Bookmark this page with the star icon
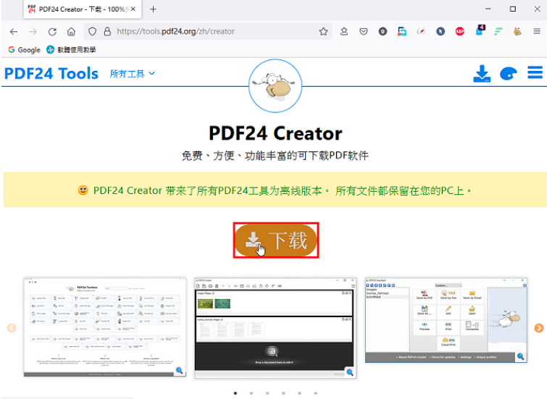Screen dimensions: 547x399 point(323,32)
